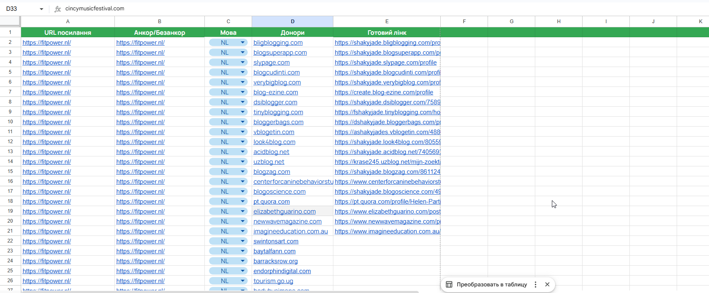Click Преобразовать в таблицу button

click(492, 284)
